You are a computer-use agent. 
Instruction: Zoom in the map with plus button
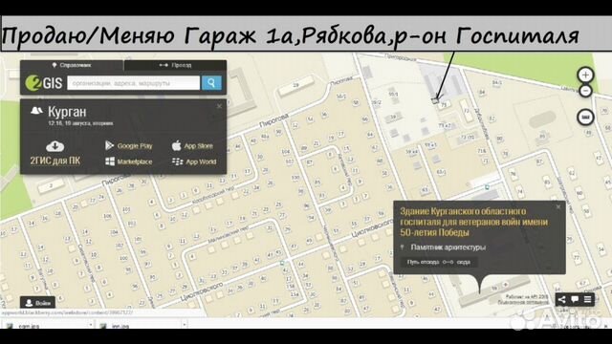[585, 75]
